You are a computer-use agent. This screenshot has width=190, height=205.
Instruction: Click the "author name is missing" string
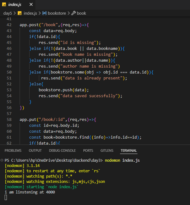89,66
